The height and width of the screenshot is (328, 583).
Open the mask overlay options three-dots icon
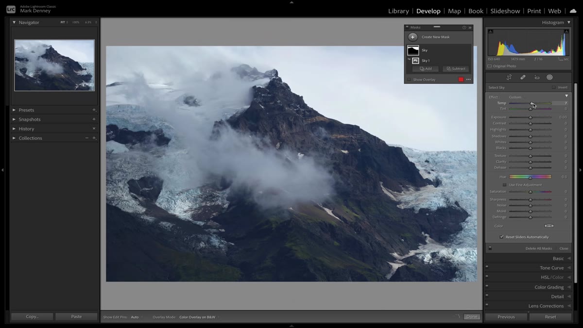point(468,80)
